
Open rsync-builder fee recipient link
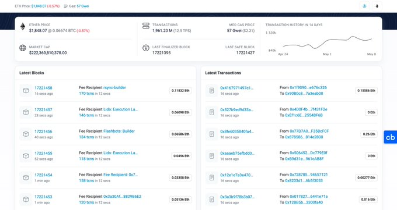(x=114, y=88)
